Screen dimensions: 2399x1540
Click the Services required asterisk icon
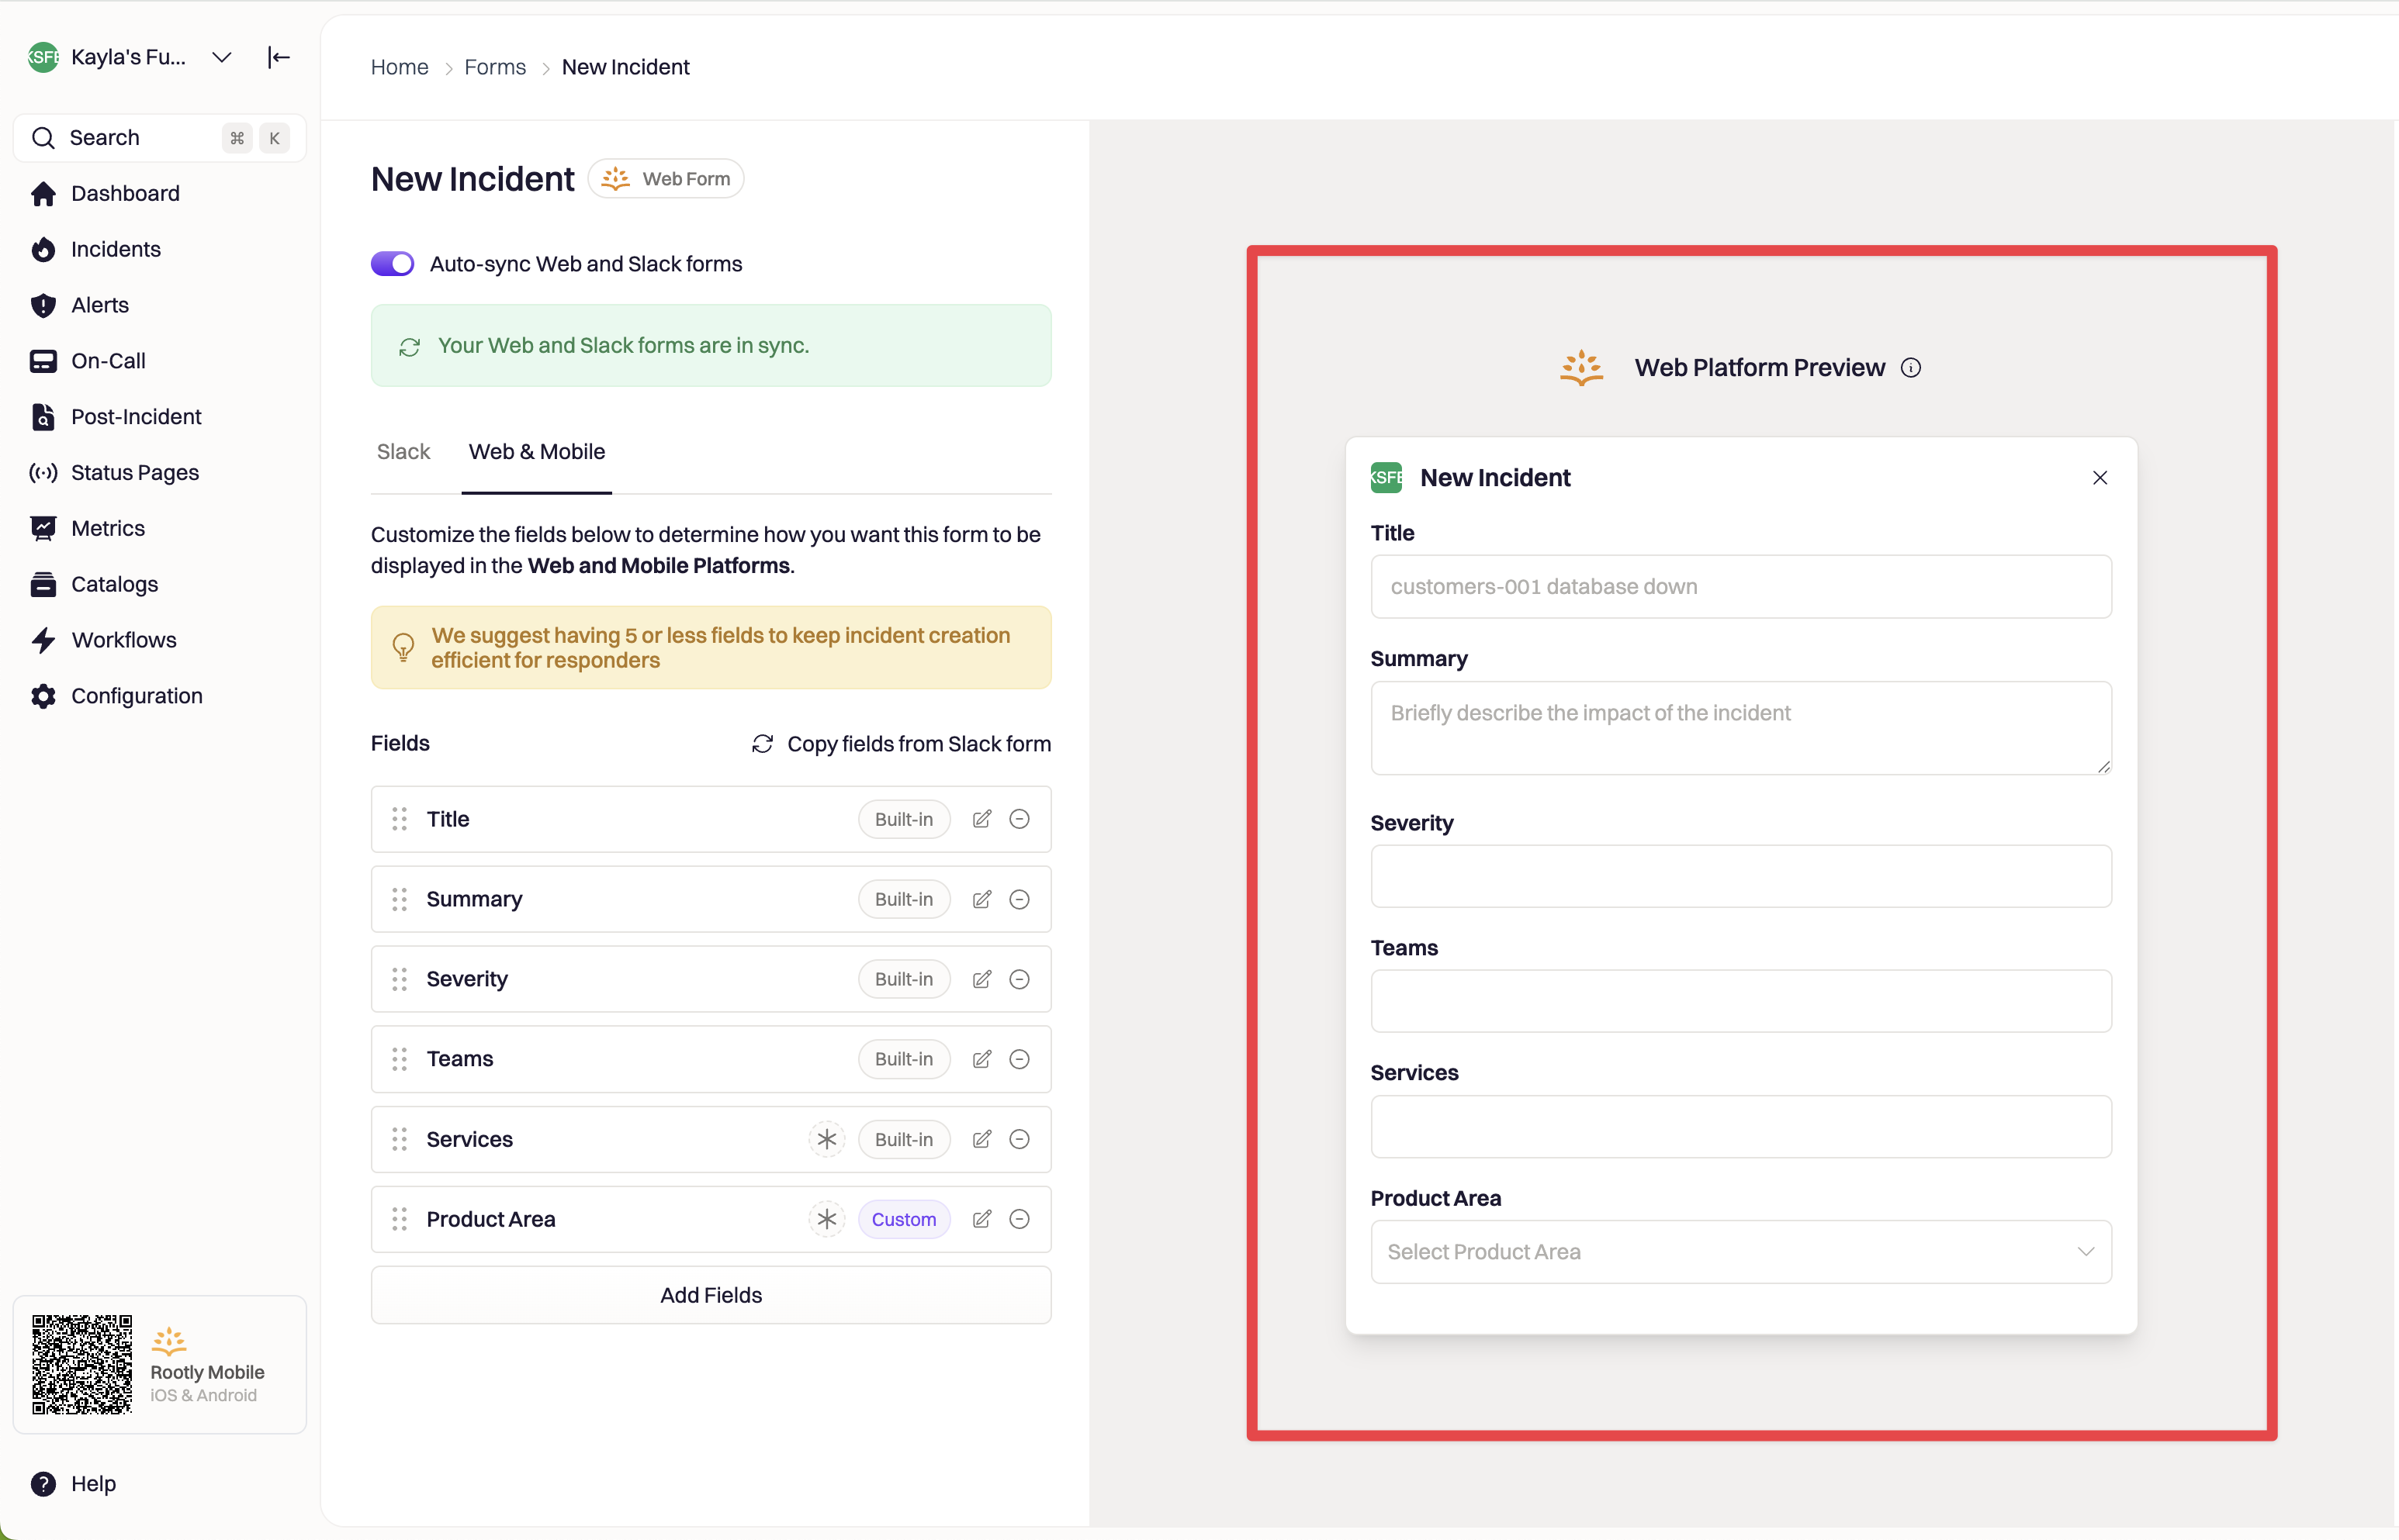[826, 1140]
